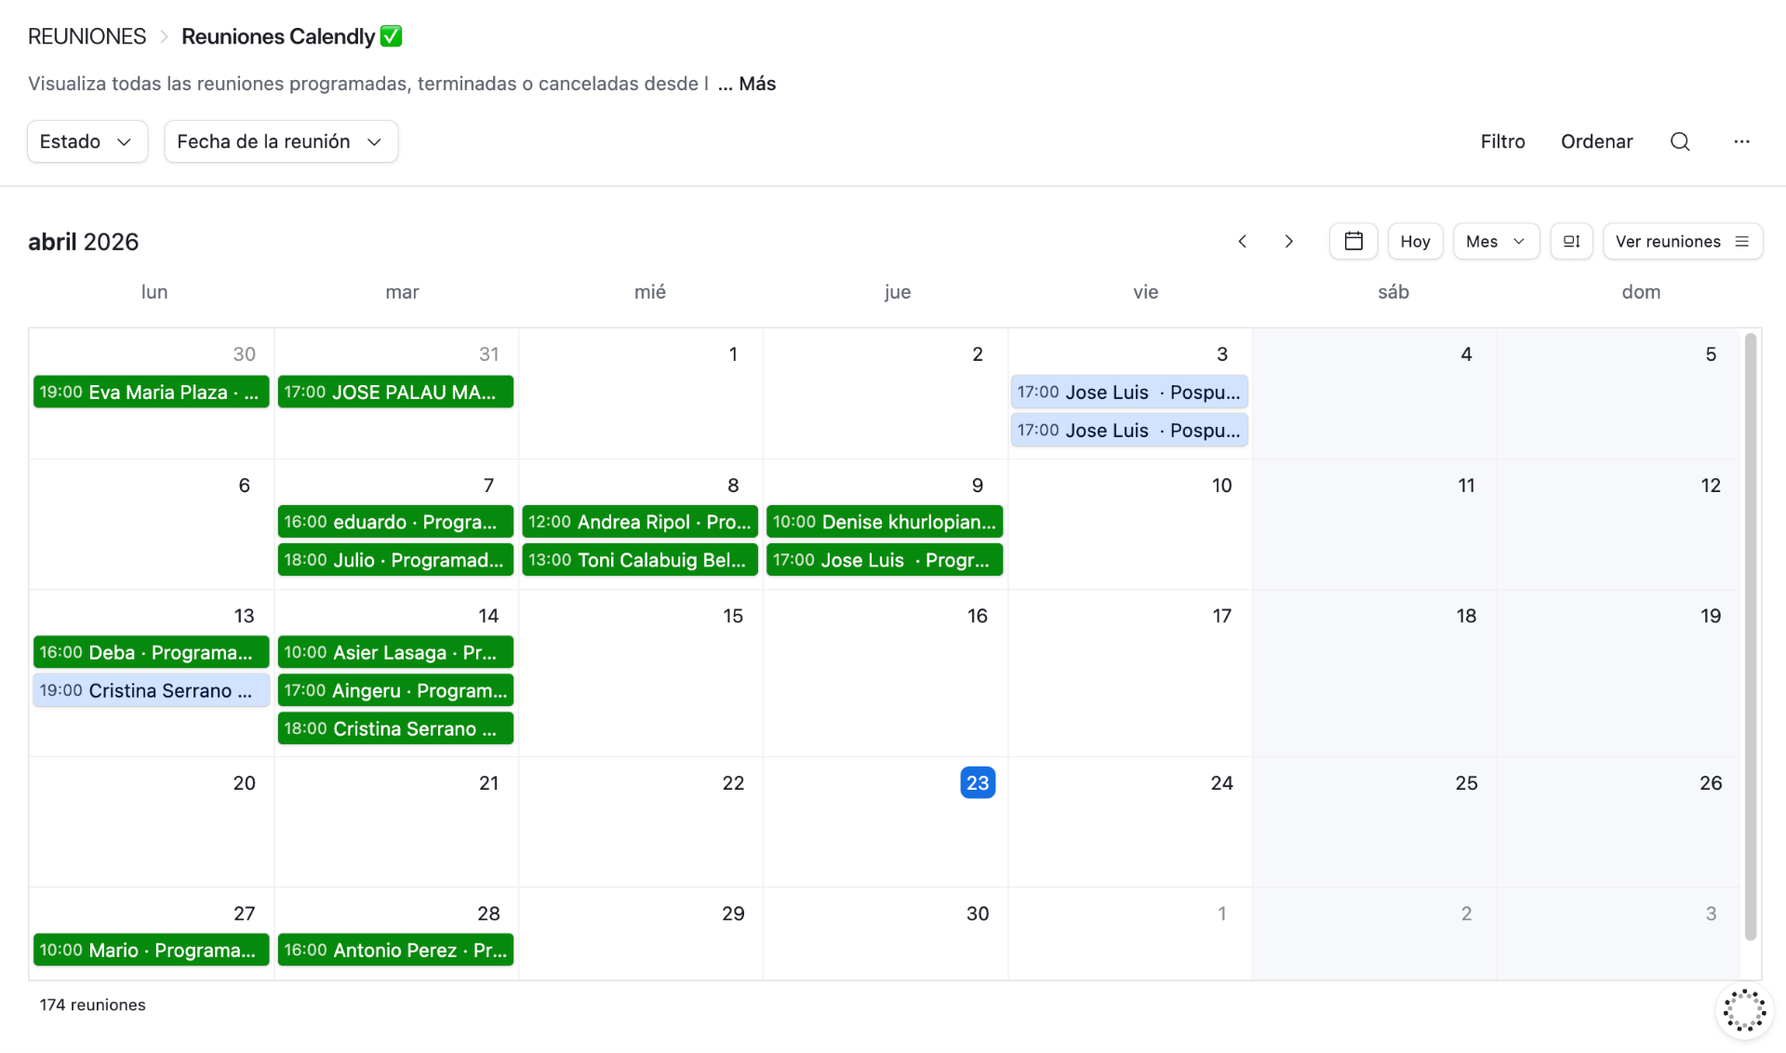
Task: Click the search magnifier icon
Action: 1680,141
